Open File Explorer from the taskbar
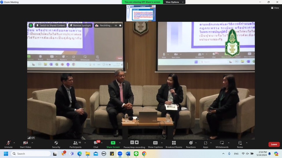 point(88,154)
